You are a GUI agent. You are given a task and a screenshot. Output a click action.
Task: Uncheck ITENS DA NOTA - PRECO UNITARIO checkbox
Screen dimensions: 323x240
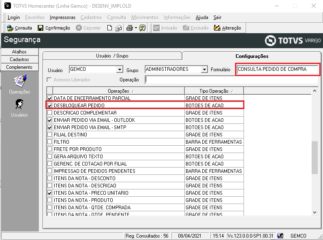coord(49,193)
